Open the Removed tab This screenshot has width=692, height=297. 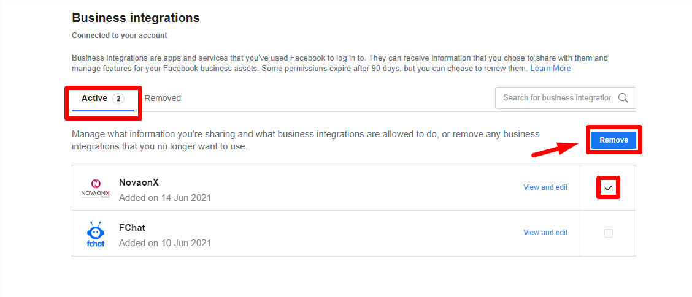(x=163, y=98)
